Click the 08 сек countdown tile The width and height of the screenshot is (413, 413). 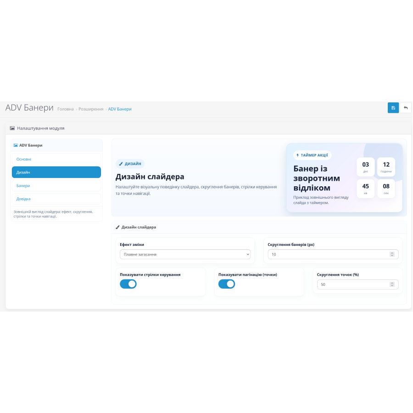tap(386, 189)
